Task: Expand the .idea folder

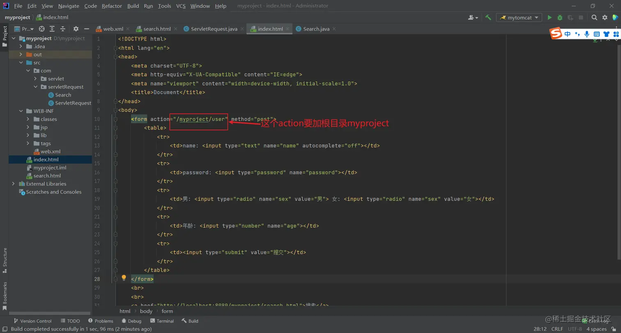Action: (21, 46)
